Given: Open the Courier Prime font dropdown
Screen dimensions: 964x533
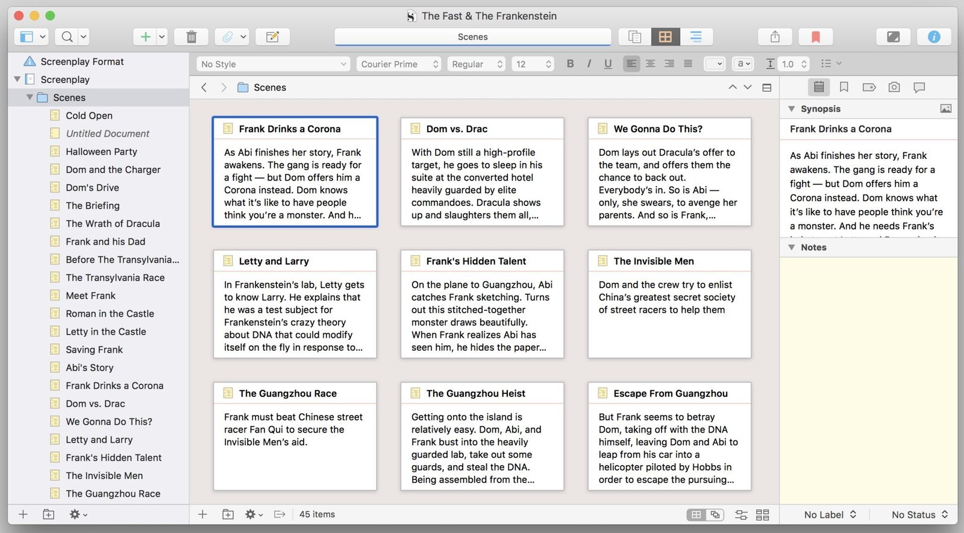Looking at the screenshot, I should click(399, 64).
